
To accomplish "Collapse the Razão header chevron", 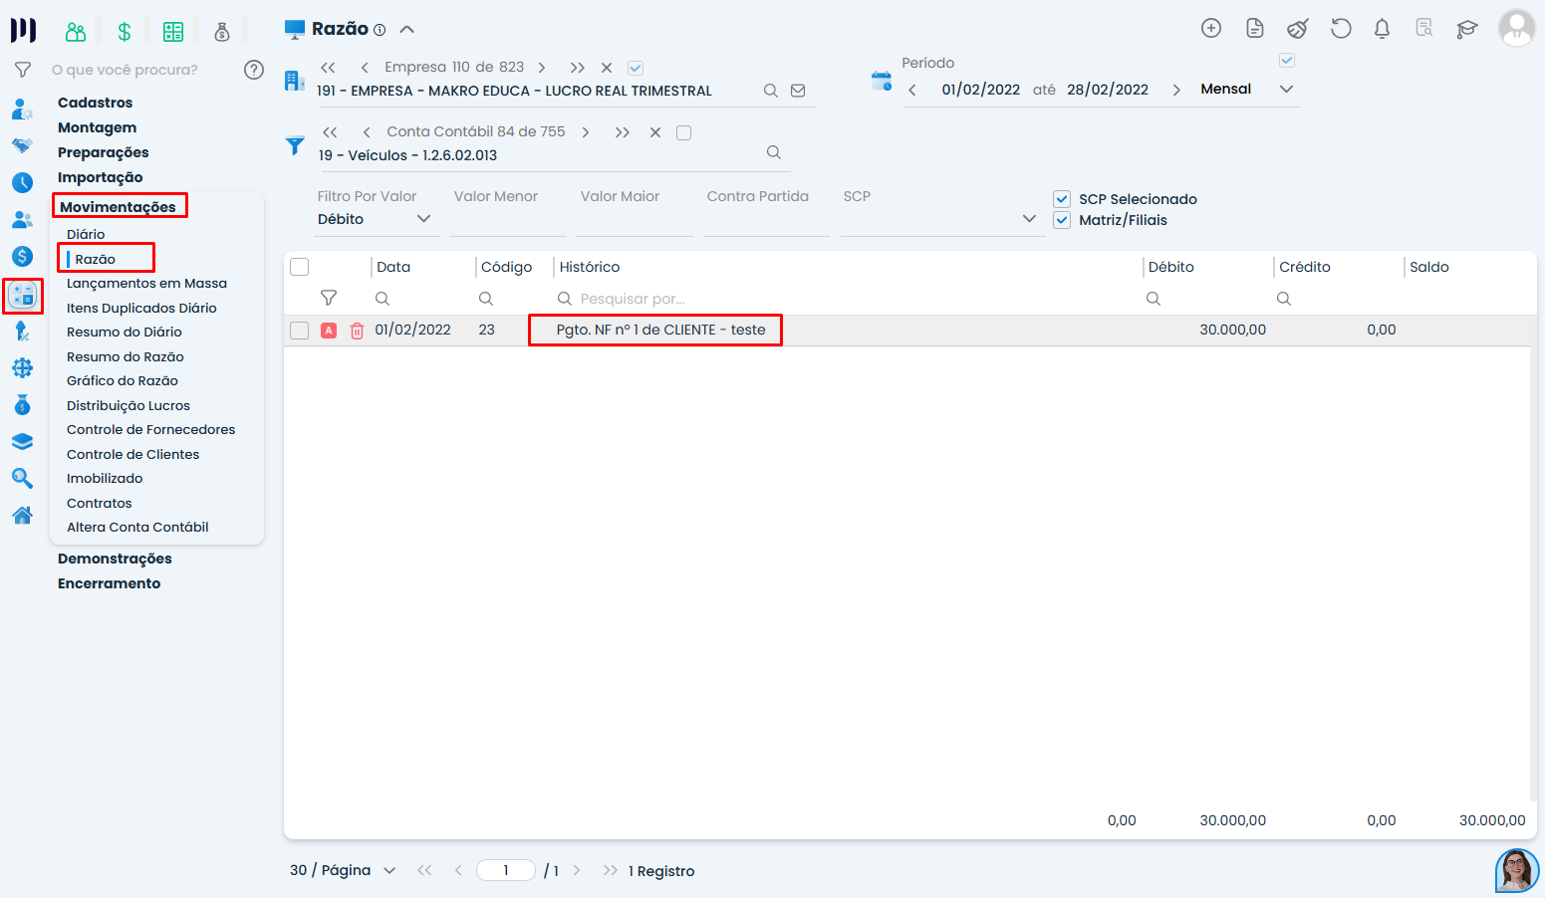I will click(406, 30).
